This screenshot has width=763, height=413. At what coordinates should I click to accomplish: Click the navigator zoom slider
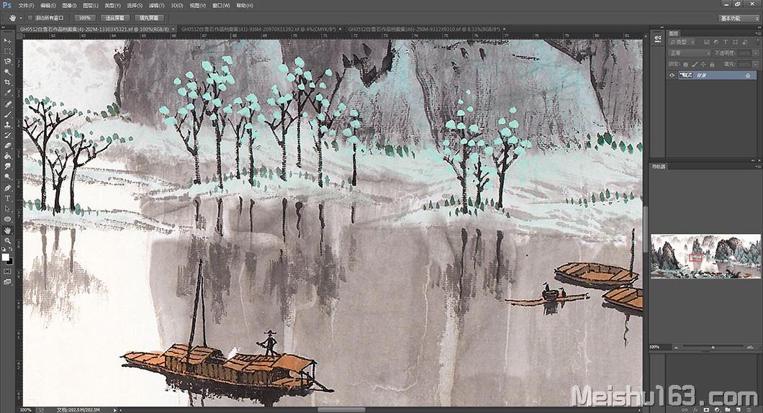coord(713,347)
